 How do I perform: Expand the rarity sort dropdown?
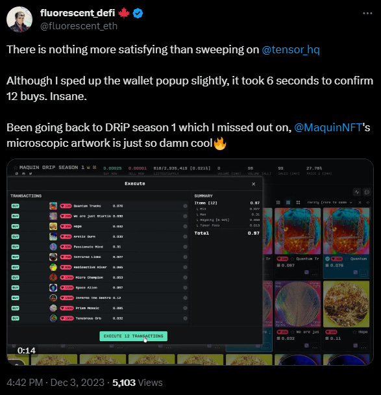coord(330,203)
